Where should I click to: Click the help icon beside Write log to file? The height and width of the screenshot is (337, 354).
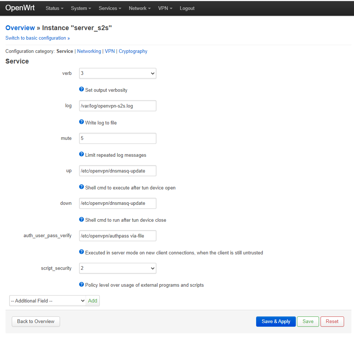click(x=81, y=122)
